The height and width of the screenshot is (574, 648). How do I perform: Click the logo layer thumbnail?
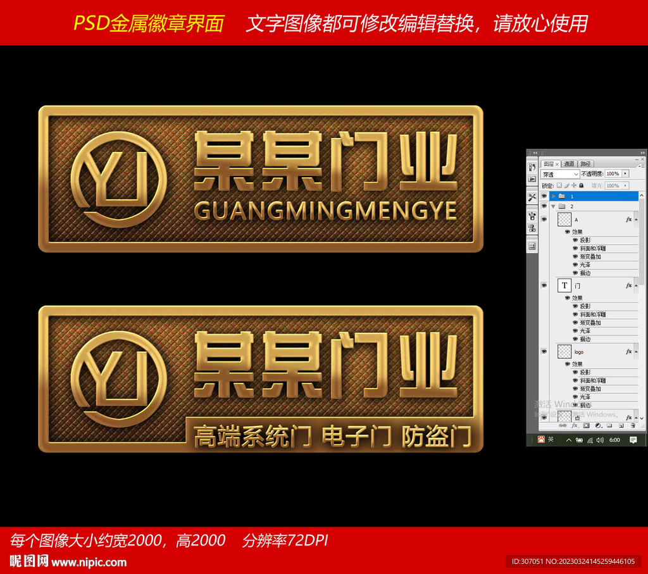point(564,352)
